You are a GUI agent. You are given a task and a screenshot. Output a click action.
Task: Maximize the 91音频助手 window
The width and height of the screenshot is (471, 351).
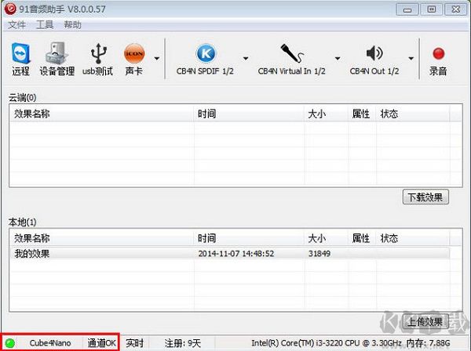(x=432, y=9)
